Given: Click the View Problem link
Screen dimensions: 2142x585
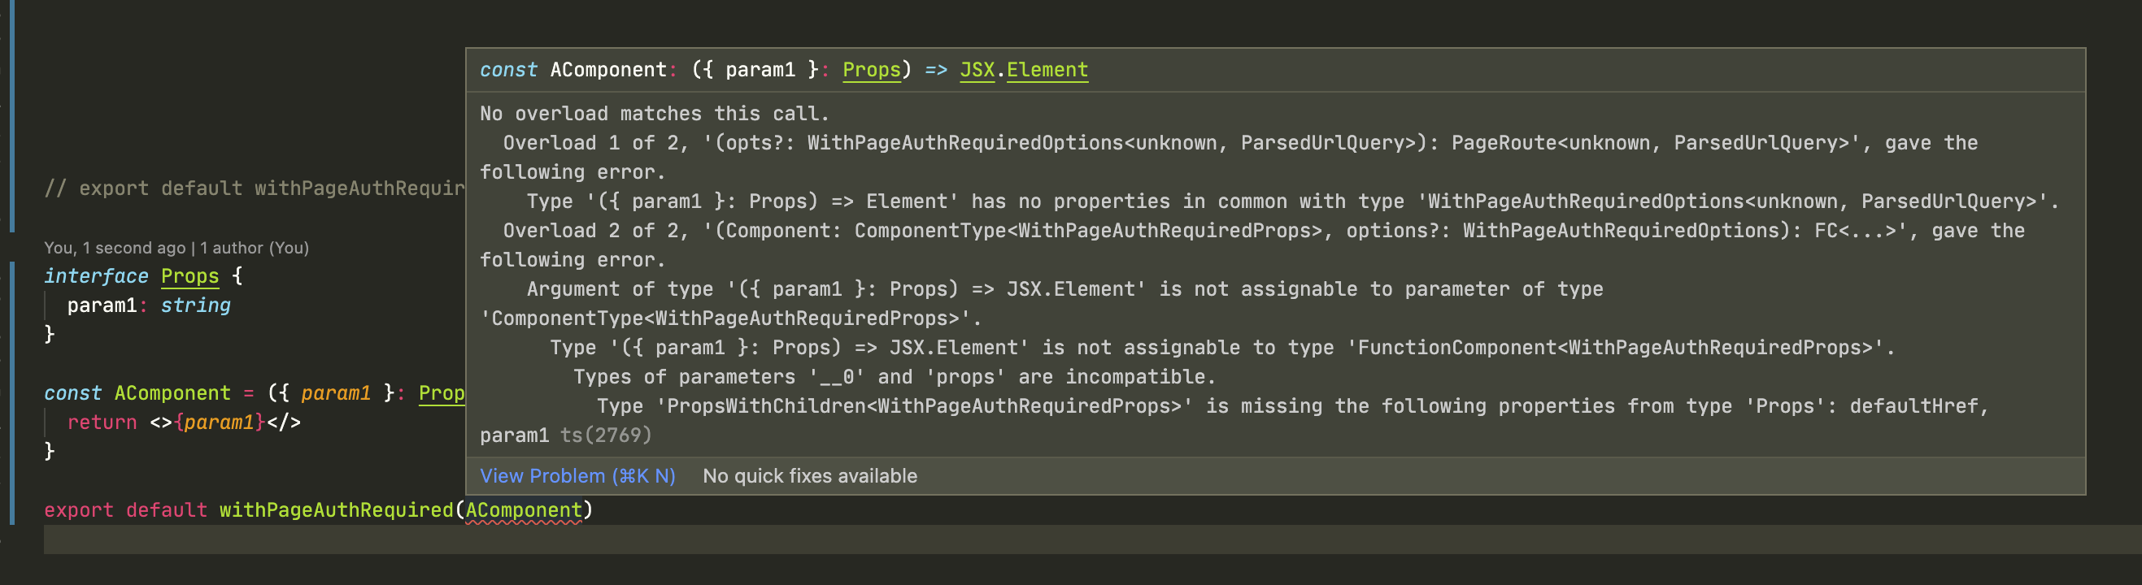Looking at the screenshot, I should (577, 475).
